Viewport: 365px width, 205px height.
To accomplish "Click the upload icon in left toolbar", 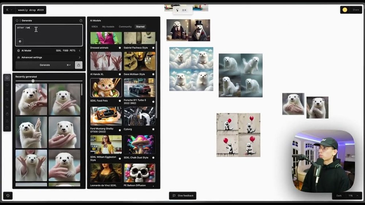I will coord(7,121).
